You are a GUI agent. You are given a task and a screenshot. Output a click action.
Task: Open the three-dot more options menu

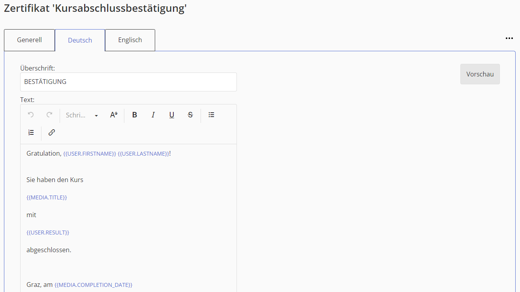509,38
